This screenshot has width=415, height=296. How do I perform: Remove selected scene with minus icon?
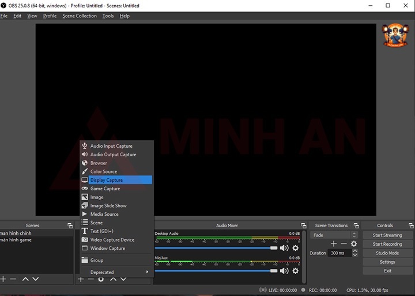point(13,279)
